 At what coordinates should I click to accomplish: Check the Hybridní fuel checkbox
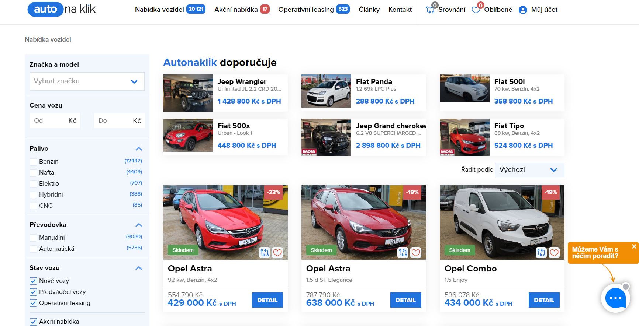[33, 195]
